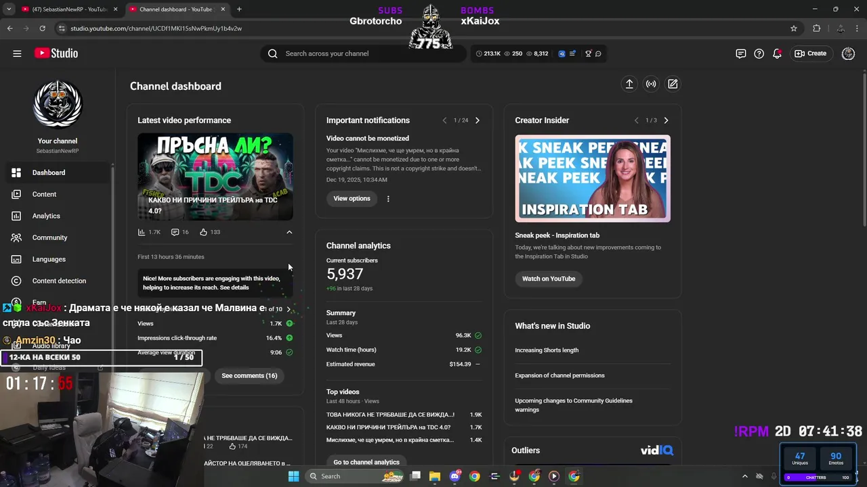Click the views bar chart icon showing 1.7K

[142, 232]
